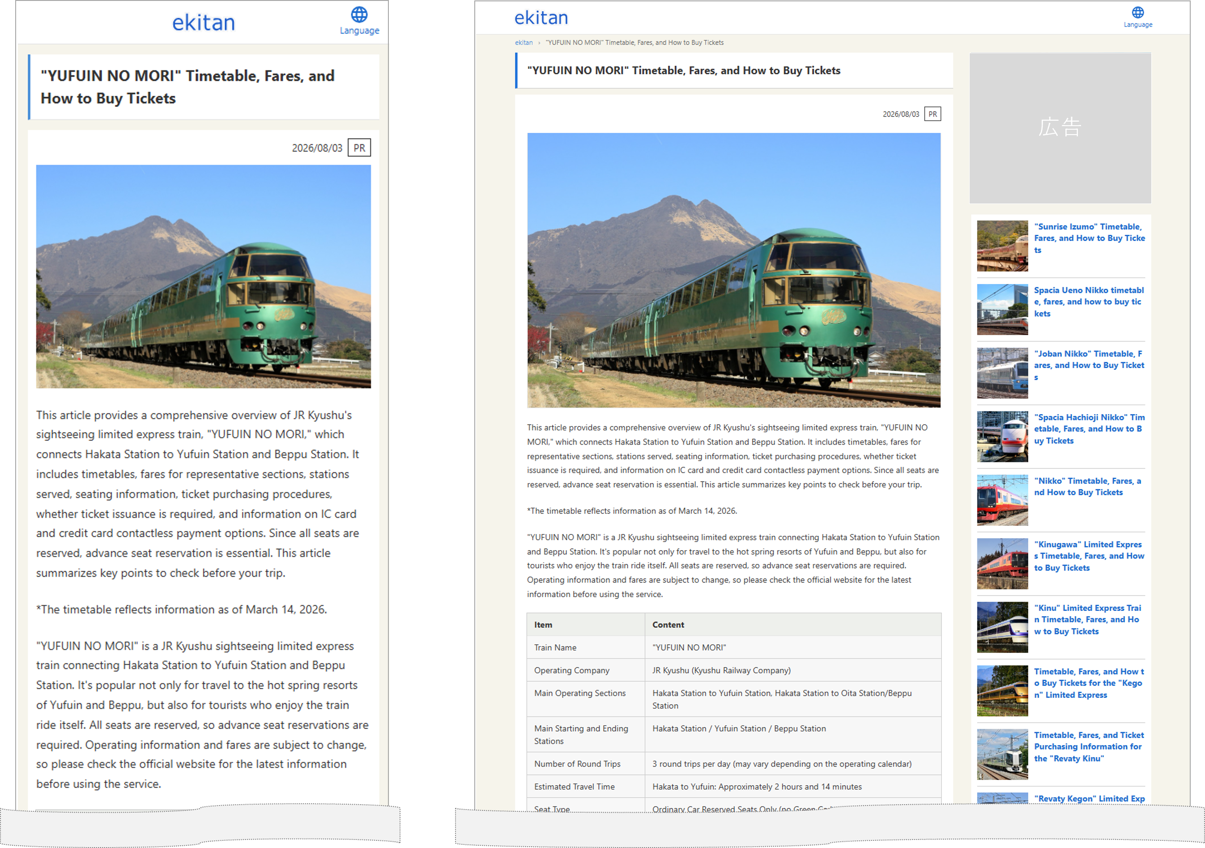Screen dimensions: 1205x848
Task: Open the Sunrise Izumo train thumbnail
Action: point(1002,246)
